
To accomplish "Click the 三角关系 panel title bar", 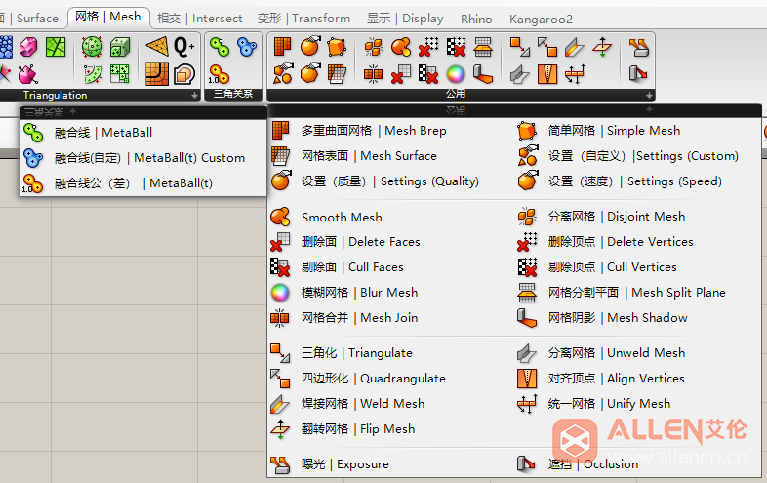I will (233, 94).
